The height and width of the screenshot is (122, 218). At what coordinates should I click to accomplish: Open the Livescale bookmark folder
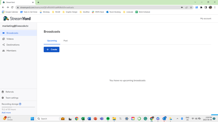pos(128,12)
